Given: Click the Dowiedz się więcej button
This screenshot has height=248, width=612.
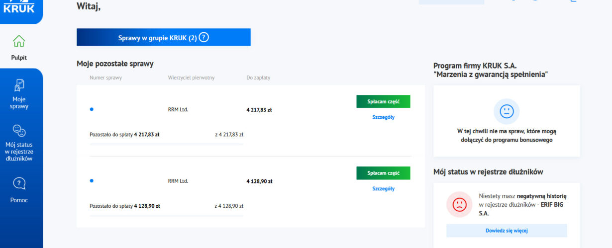Looking at the screenshot, I should (507, 231).
